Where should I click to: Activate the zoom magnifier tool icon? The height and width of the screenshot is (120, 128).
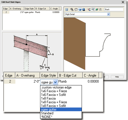93,10
